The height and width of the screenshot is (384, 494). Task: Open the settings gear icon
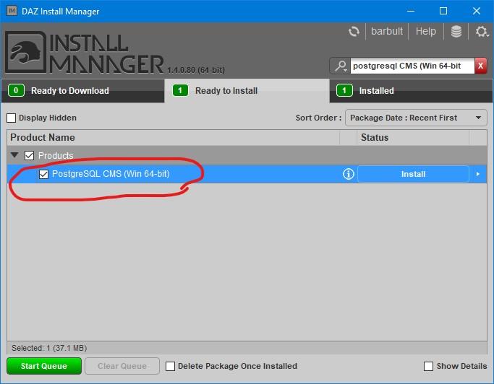[x=481, y=32]
